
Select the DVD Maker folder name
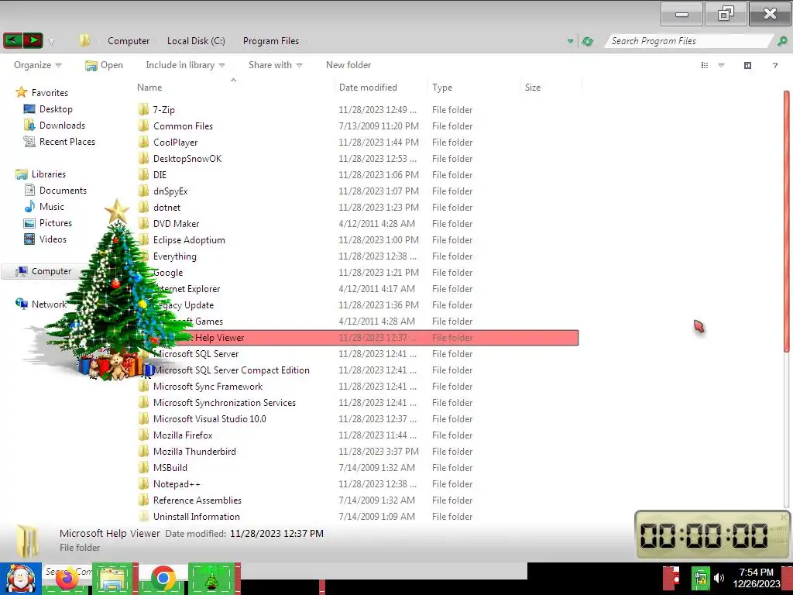(x=176, y=224)
